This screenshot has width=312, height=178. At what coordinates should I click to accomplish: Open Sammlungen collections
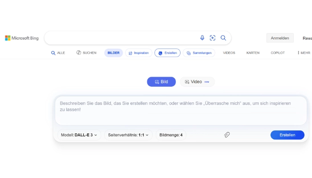[199, 53]
